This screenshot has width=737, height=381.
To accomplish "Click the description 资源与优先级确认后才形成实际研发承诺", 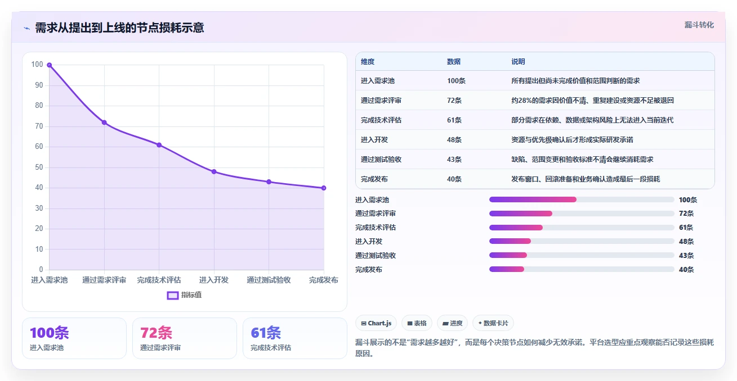I will [x=572, y=140].
